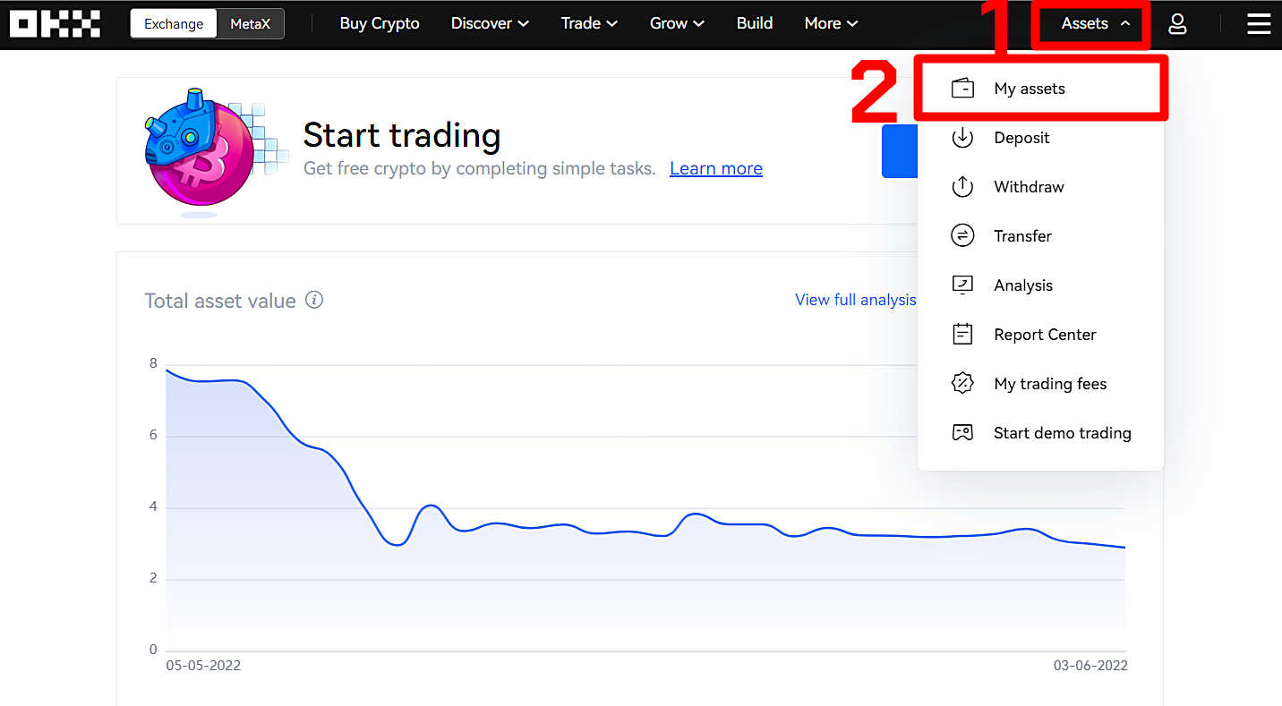Viewport: 1282px width, 706px height.
Task: Open the Grow dropdown menu
Action: [677, 24]
